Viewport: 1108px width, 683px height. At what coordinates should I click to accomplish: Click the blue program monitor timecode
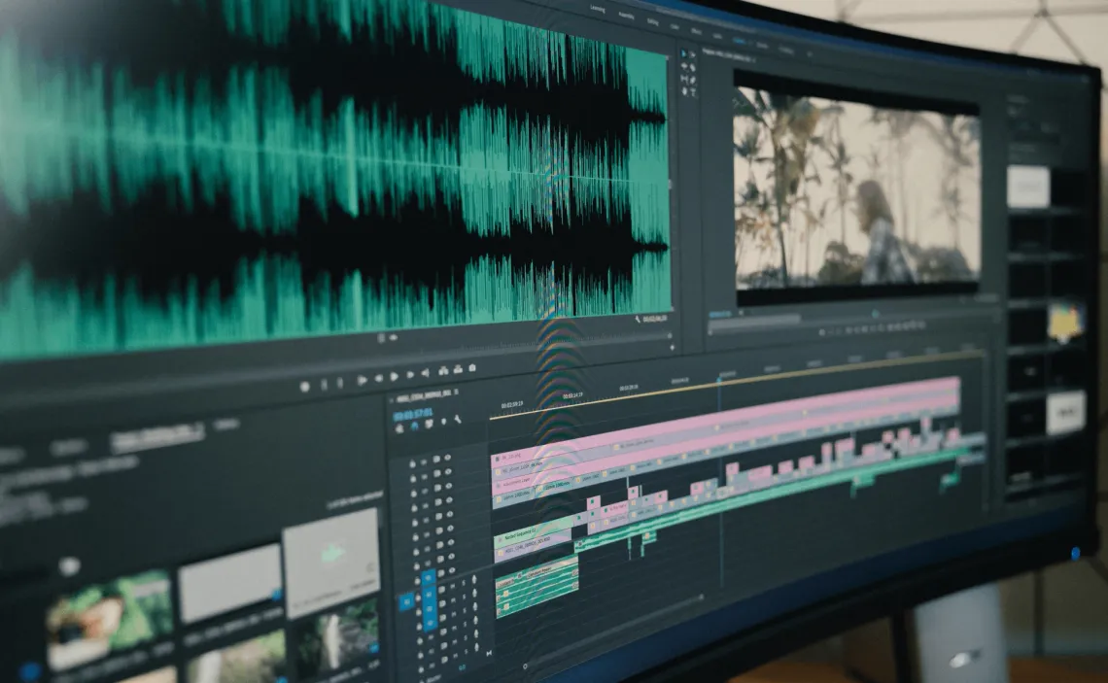tap(718, 315)
